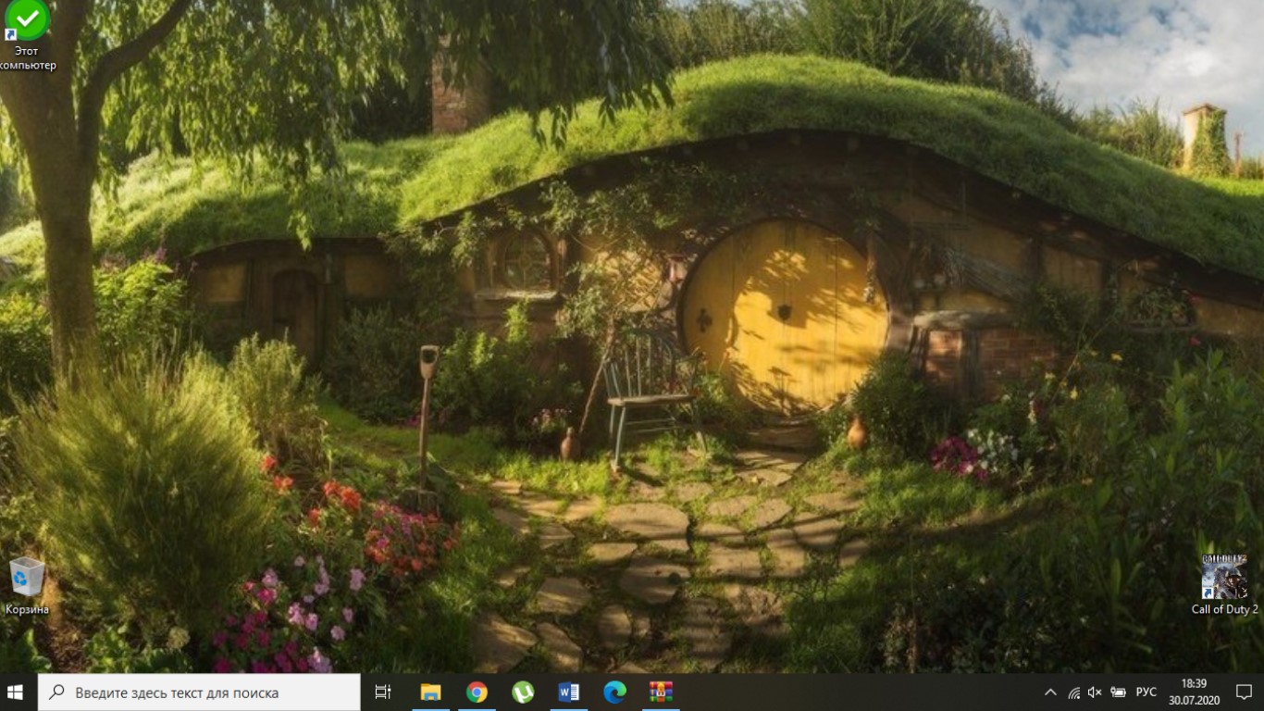Screen dimensions: 1264x711
Task: Open the Windows Start menu
Action: click(15, 692)
